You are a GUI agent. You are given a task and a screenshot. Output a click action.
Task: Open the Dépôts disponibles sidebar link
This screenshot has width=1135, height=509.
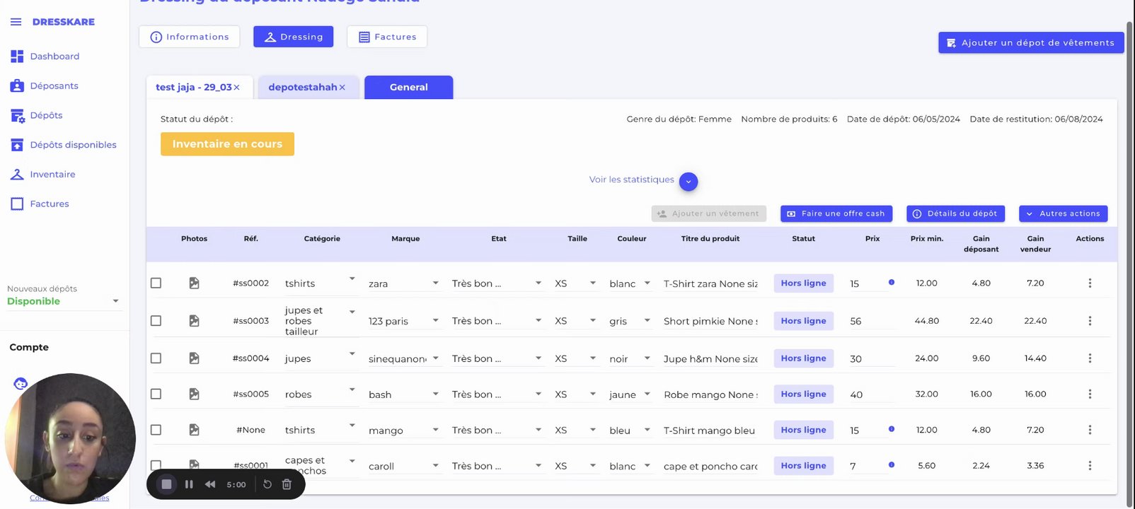(73, 145)
